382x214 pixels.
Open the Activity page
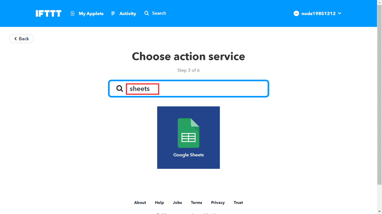pos(123,13)
